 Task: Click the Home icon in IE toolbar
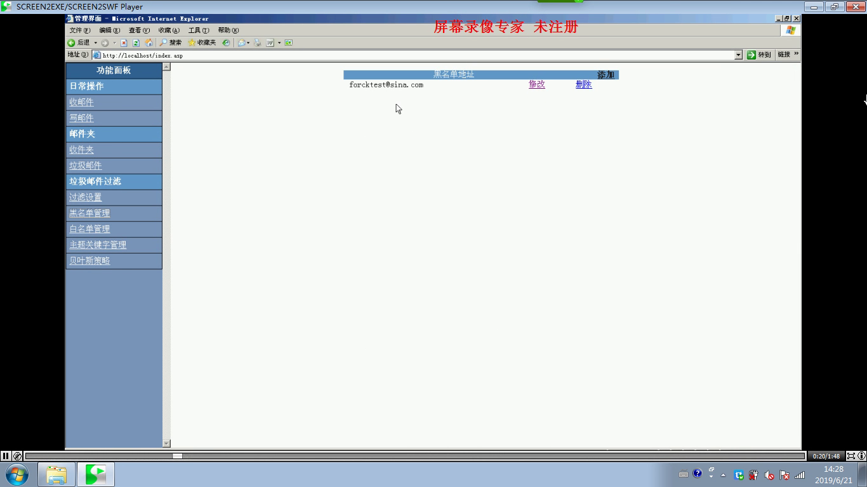pos(149,42)
